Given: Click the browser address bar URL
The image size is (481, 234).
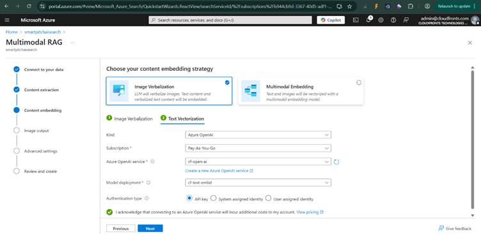Looking at the screenshot, I should point(190,6).
